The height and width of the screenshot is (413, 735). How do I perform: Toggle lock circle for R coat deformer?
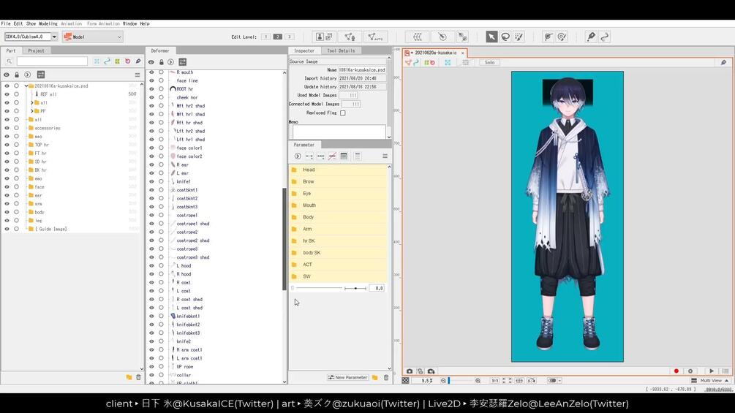161,282
